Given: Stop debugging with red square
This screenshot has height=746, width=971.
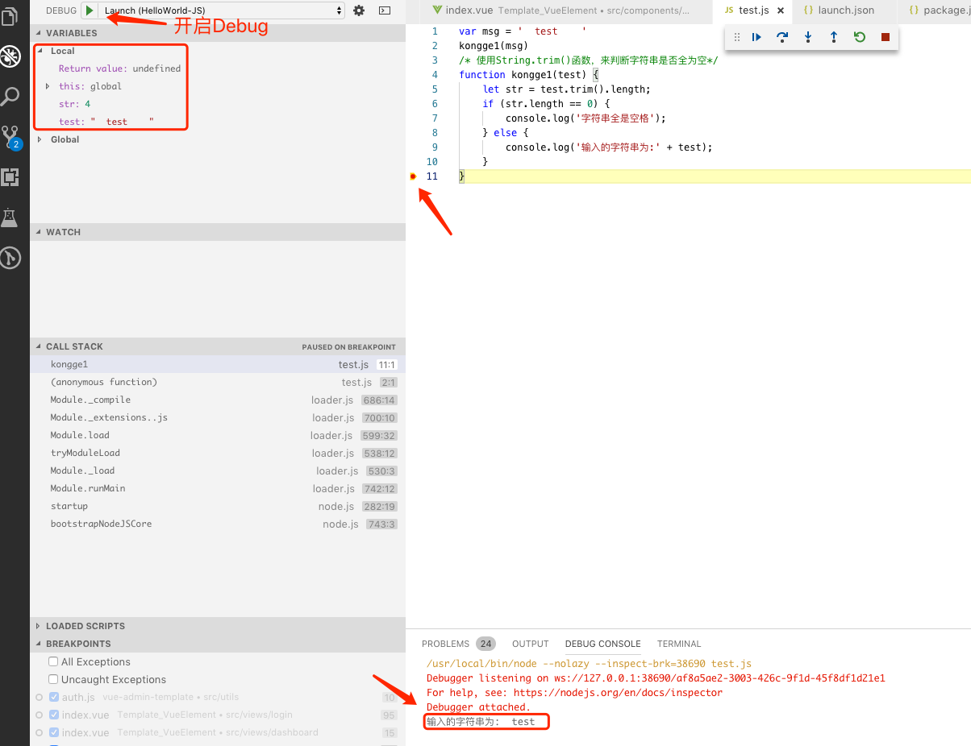Looking at the screenshot, I should [x=886, y=37].
